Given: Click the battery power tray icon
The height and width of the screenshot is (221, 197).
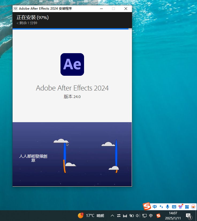Looking at the screenshot, I should pyautogui.click(x=131, y=216).
